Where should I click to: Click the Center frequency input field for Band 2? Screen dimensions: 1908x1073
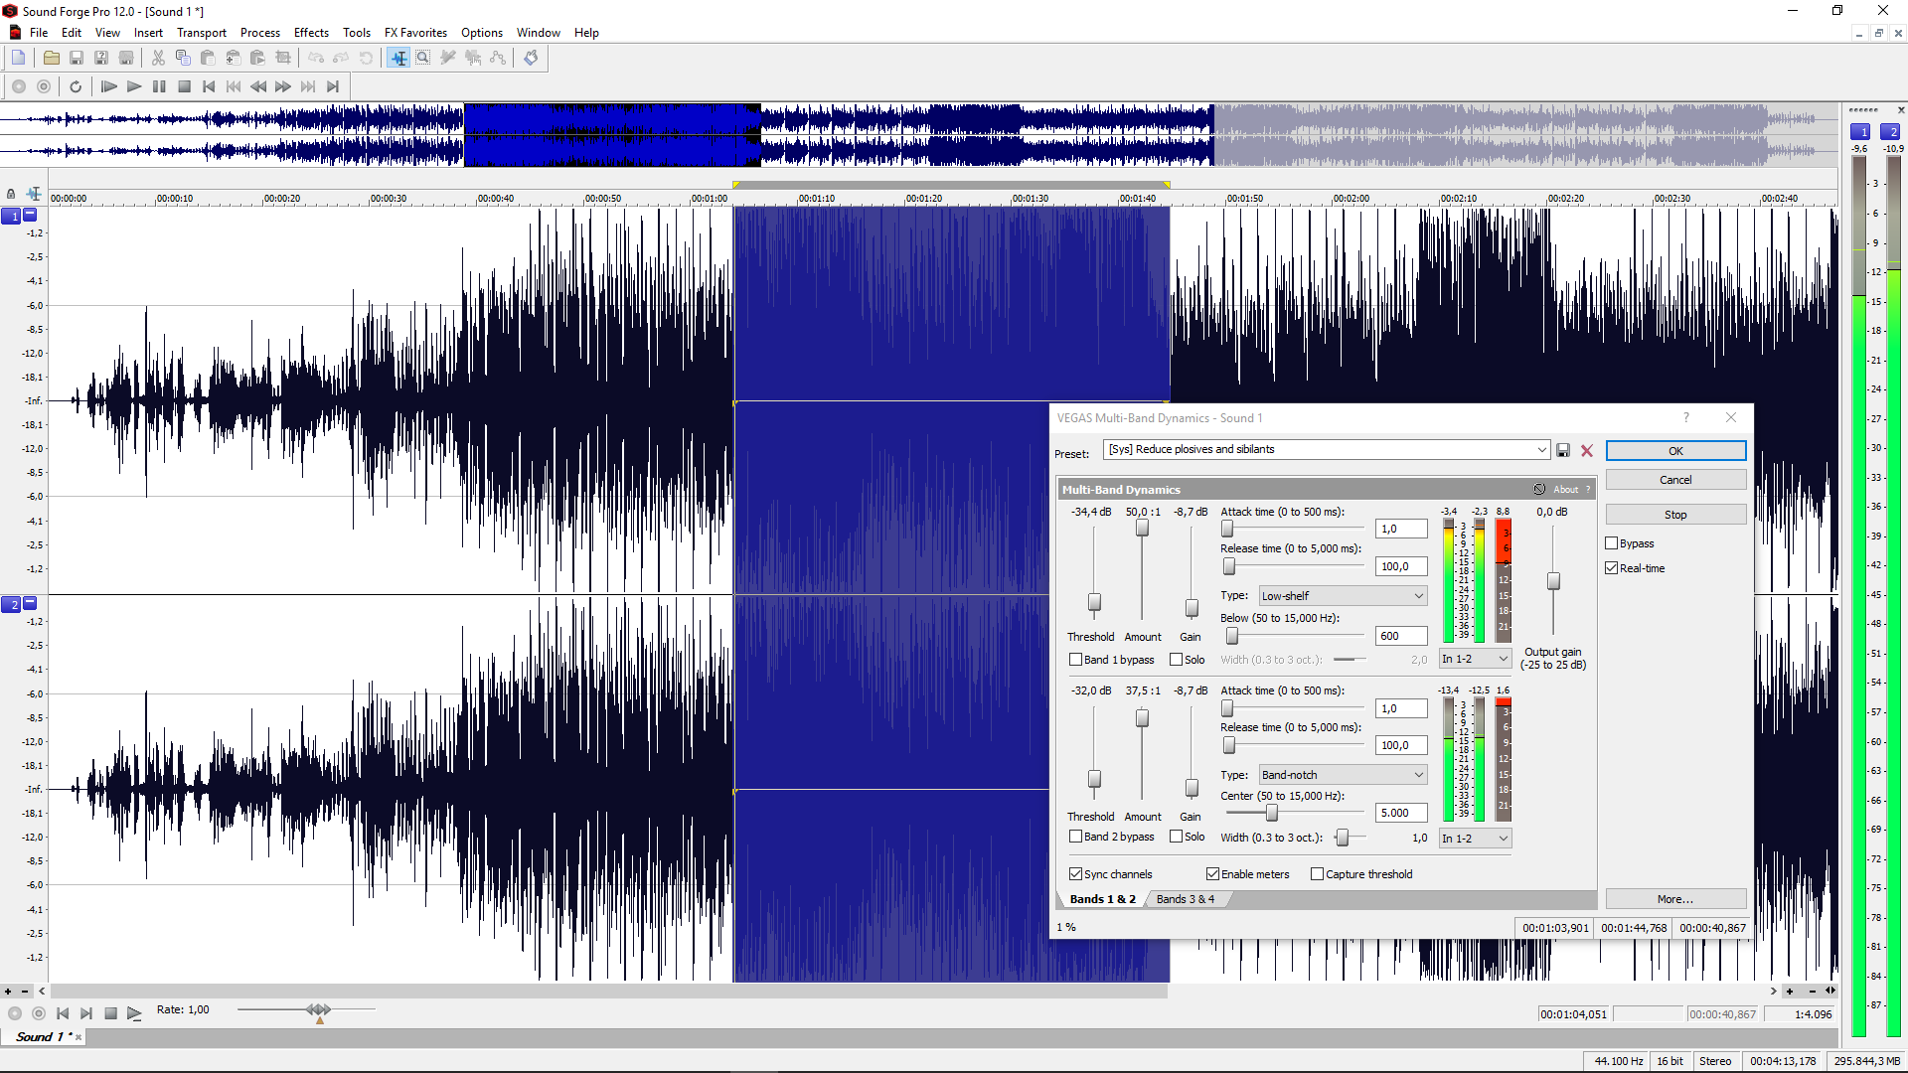pos(1393,814)
